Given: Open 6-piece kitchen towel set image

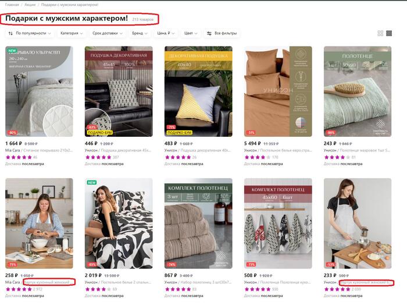Looking at the screenshot, I should pyautogui.click(x=278, y=224).
